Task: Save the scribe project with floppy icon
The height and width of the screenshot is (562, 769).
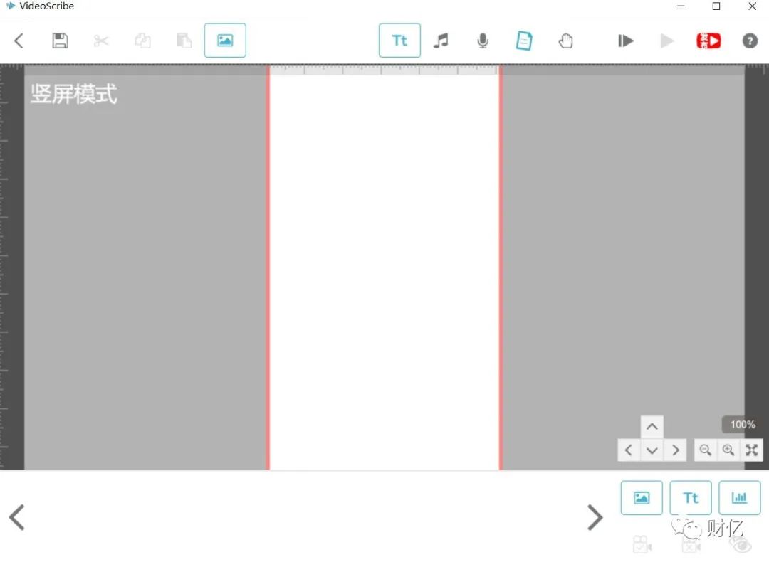Action: tap(60, 41)
